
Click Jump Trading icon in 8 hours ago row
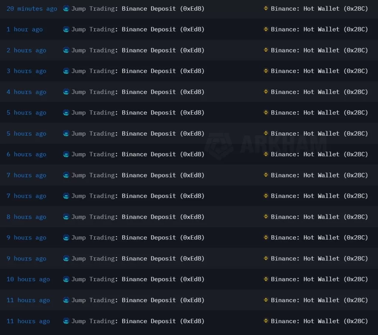(x=66, y=217)
